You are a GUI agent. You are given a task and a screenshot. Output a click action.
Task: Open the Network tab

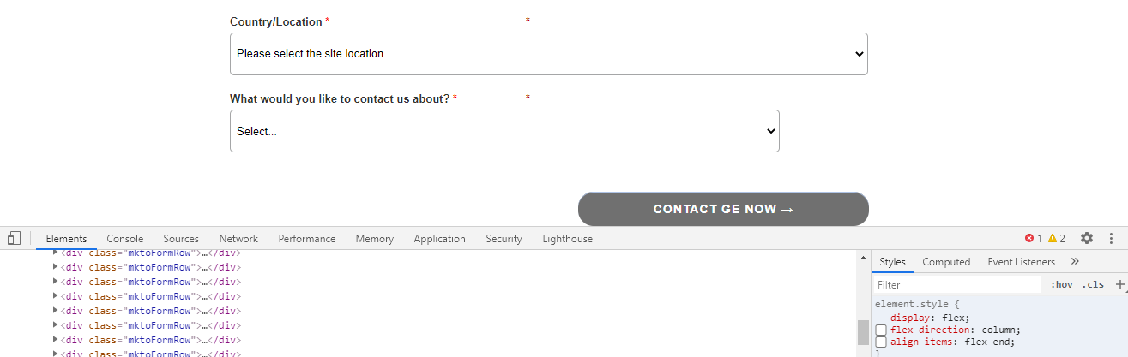(x=238, y=239)
